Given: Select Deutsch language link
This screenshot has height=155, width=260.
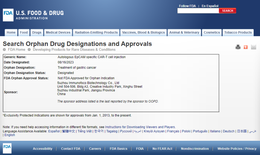Looking at the screenshot, I should (229, 131).
